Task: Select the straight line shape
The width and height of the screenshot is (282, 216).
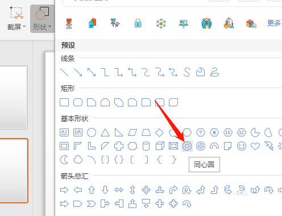Action: 64,72
